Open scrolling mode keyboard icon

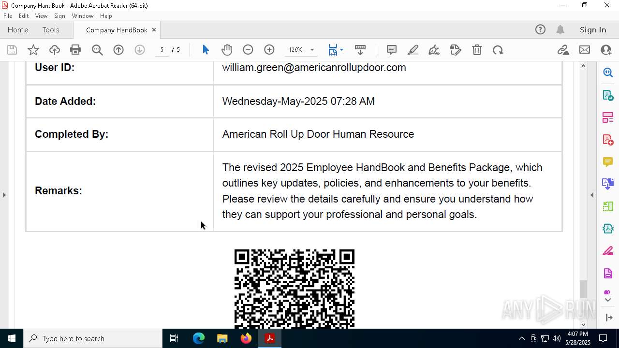tap(360, 50)
